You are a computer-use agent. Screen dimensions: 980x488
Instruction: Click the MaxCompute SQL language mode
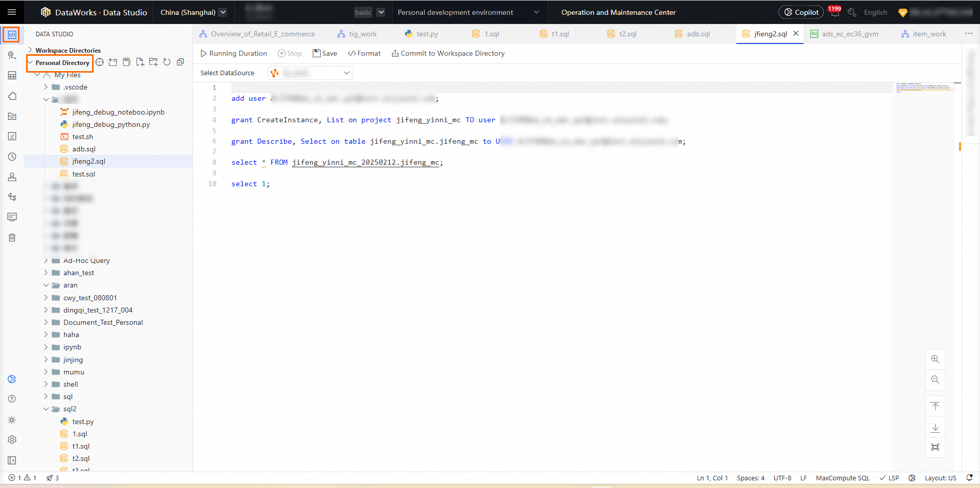(x=843, y=478)
